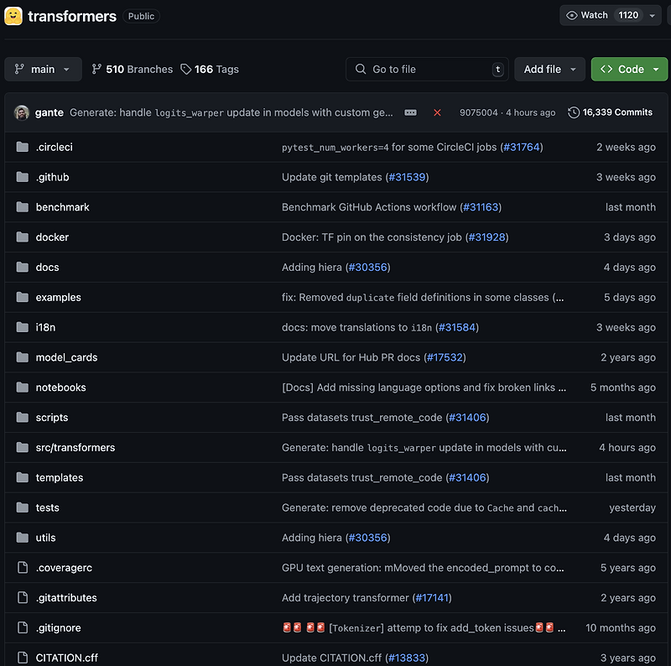
Task: Open '[Docs] Add missing language options' commit
Action: click(x=424, y=388)
